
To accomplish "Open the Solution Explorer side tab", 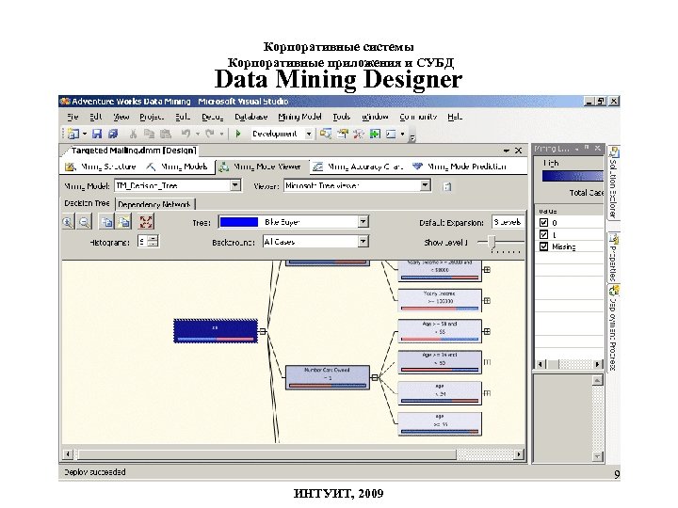I will tap(614, 183).
